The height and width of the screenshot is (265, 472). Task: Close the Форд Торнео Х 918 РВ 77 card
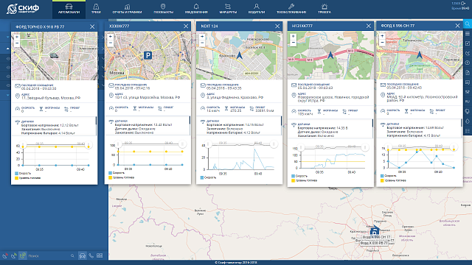point(92,26)
